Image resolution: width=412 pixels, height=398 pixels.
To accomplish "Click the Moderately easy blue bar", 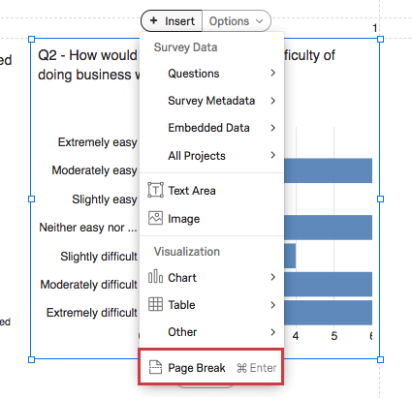I will click(x=328, y=170).
